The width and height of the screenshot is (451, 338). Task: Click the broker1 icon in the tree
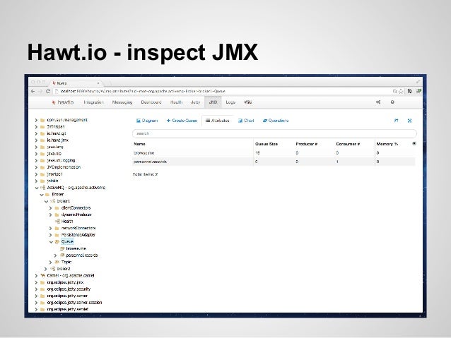(52, 201)
